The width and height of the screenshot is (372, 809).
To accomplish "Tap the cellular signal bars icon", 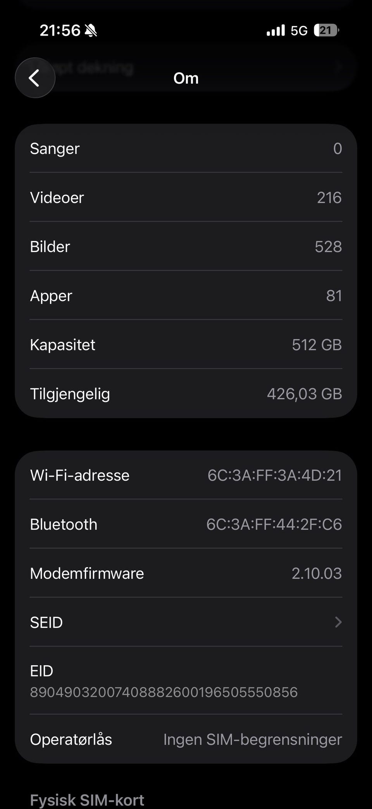I will 276,30.
